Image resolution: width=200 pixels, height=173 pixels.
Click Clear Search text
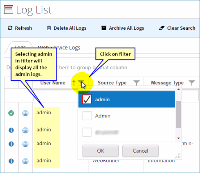coord(181,28)
